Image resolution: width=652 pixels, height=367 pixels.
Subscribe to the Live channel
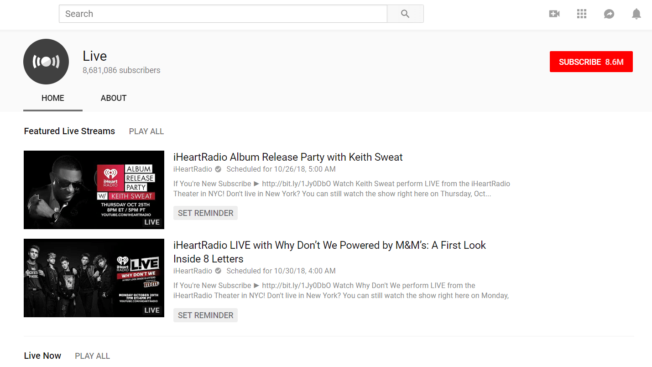(591, 62)
